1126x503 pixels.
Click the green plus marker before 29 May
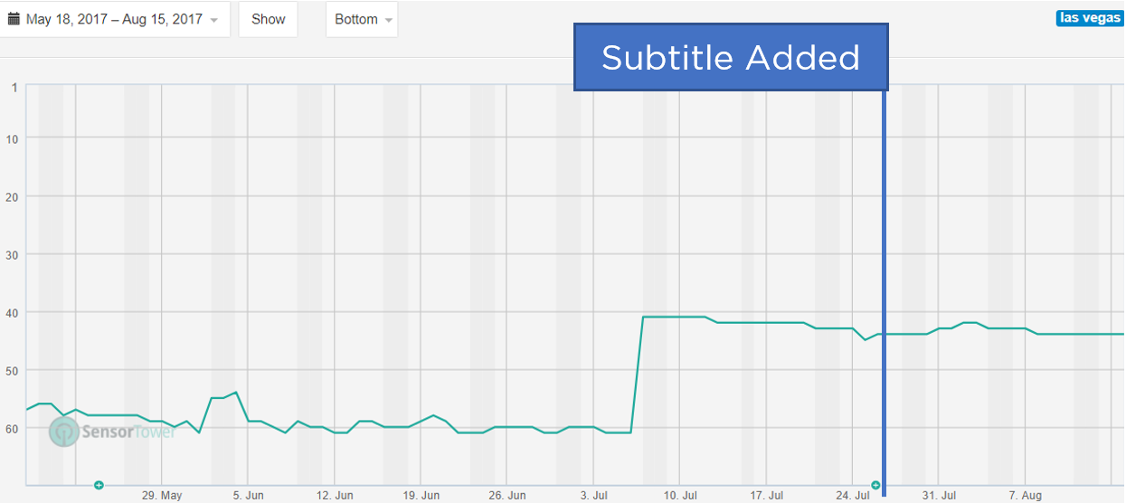click(99, 486)
